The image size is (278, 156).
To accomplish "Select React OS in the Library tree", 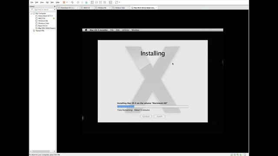I will tap(43, 26).
